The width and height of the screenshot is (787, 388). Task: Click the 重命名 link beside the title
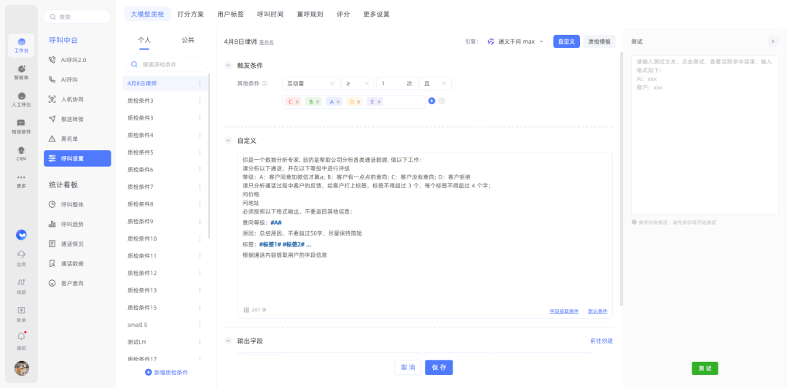click(267, 42)
